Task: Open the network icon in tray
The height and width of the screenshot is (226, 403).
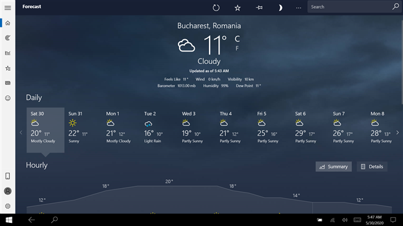Action: click(332, 220)
